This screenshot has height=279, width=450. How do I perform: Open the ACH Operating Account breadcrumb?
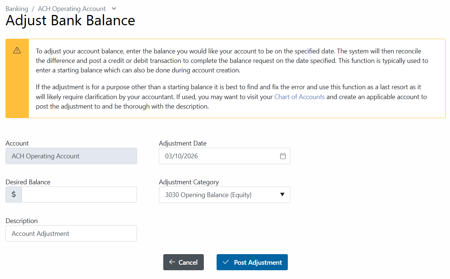[72, 8]
